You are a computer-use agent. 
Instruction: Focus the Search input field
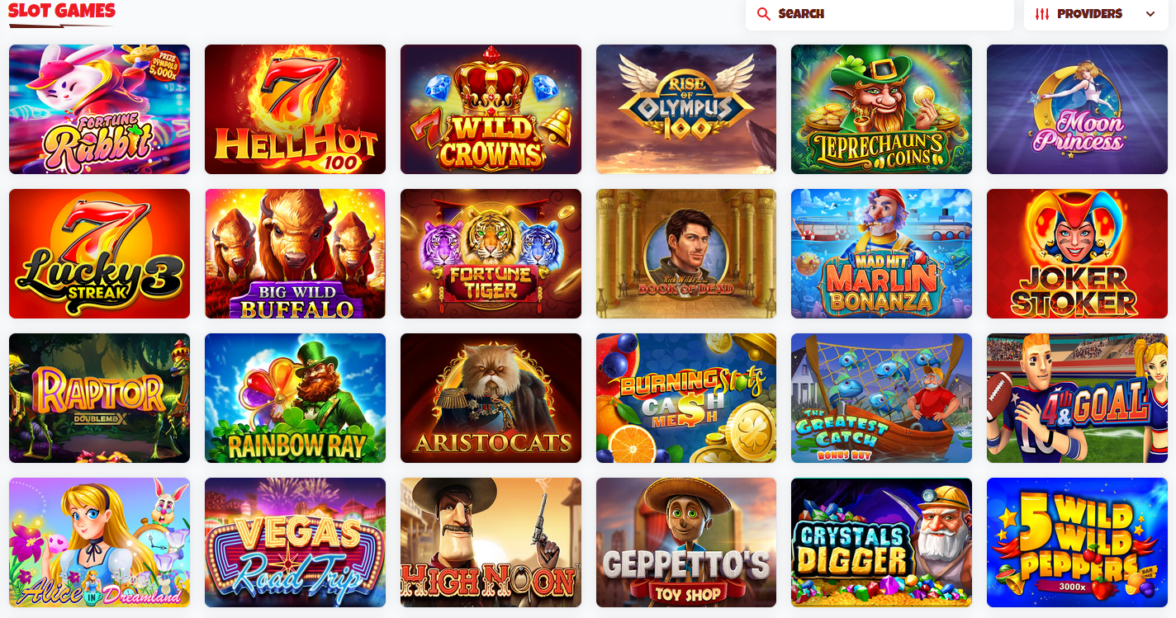coord(880,14)
